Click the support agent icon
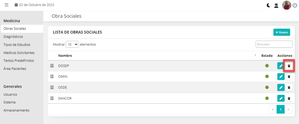This screenshot has height=124, width=299. pyautogui.click(x=276, y=5)
